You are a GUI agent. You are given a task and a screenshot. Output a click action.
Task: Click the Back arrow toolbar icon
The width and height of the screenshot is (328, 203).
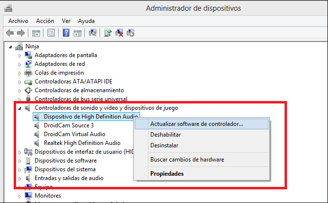click(x=10, y=33)
